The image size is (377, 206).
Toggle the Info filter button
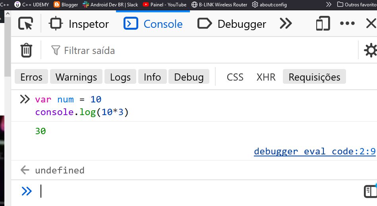click(x=152, y=77)
